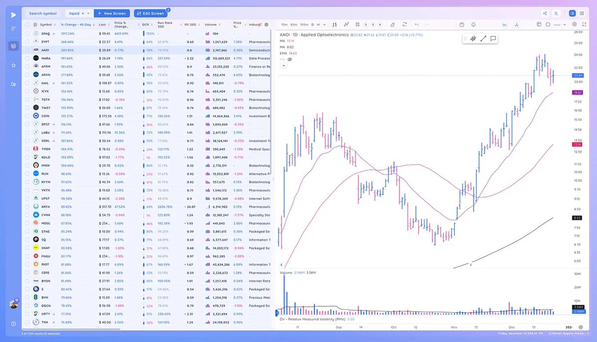Open the chart templates grid icon
This screenshot has height=342, width=597.
[357, 24]
